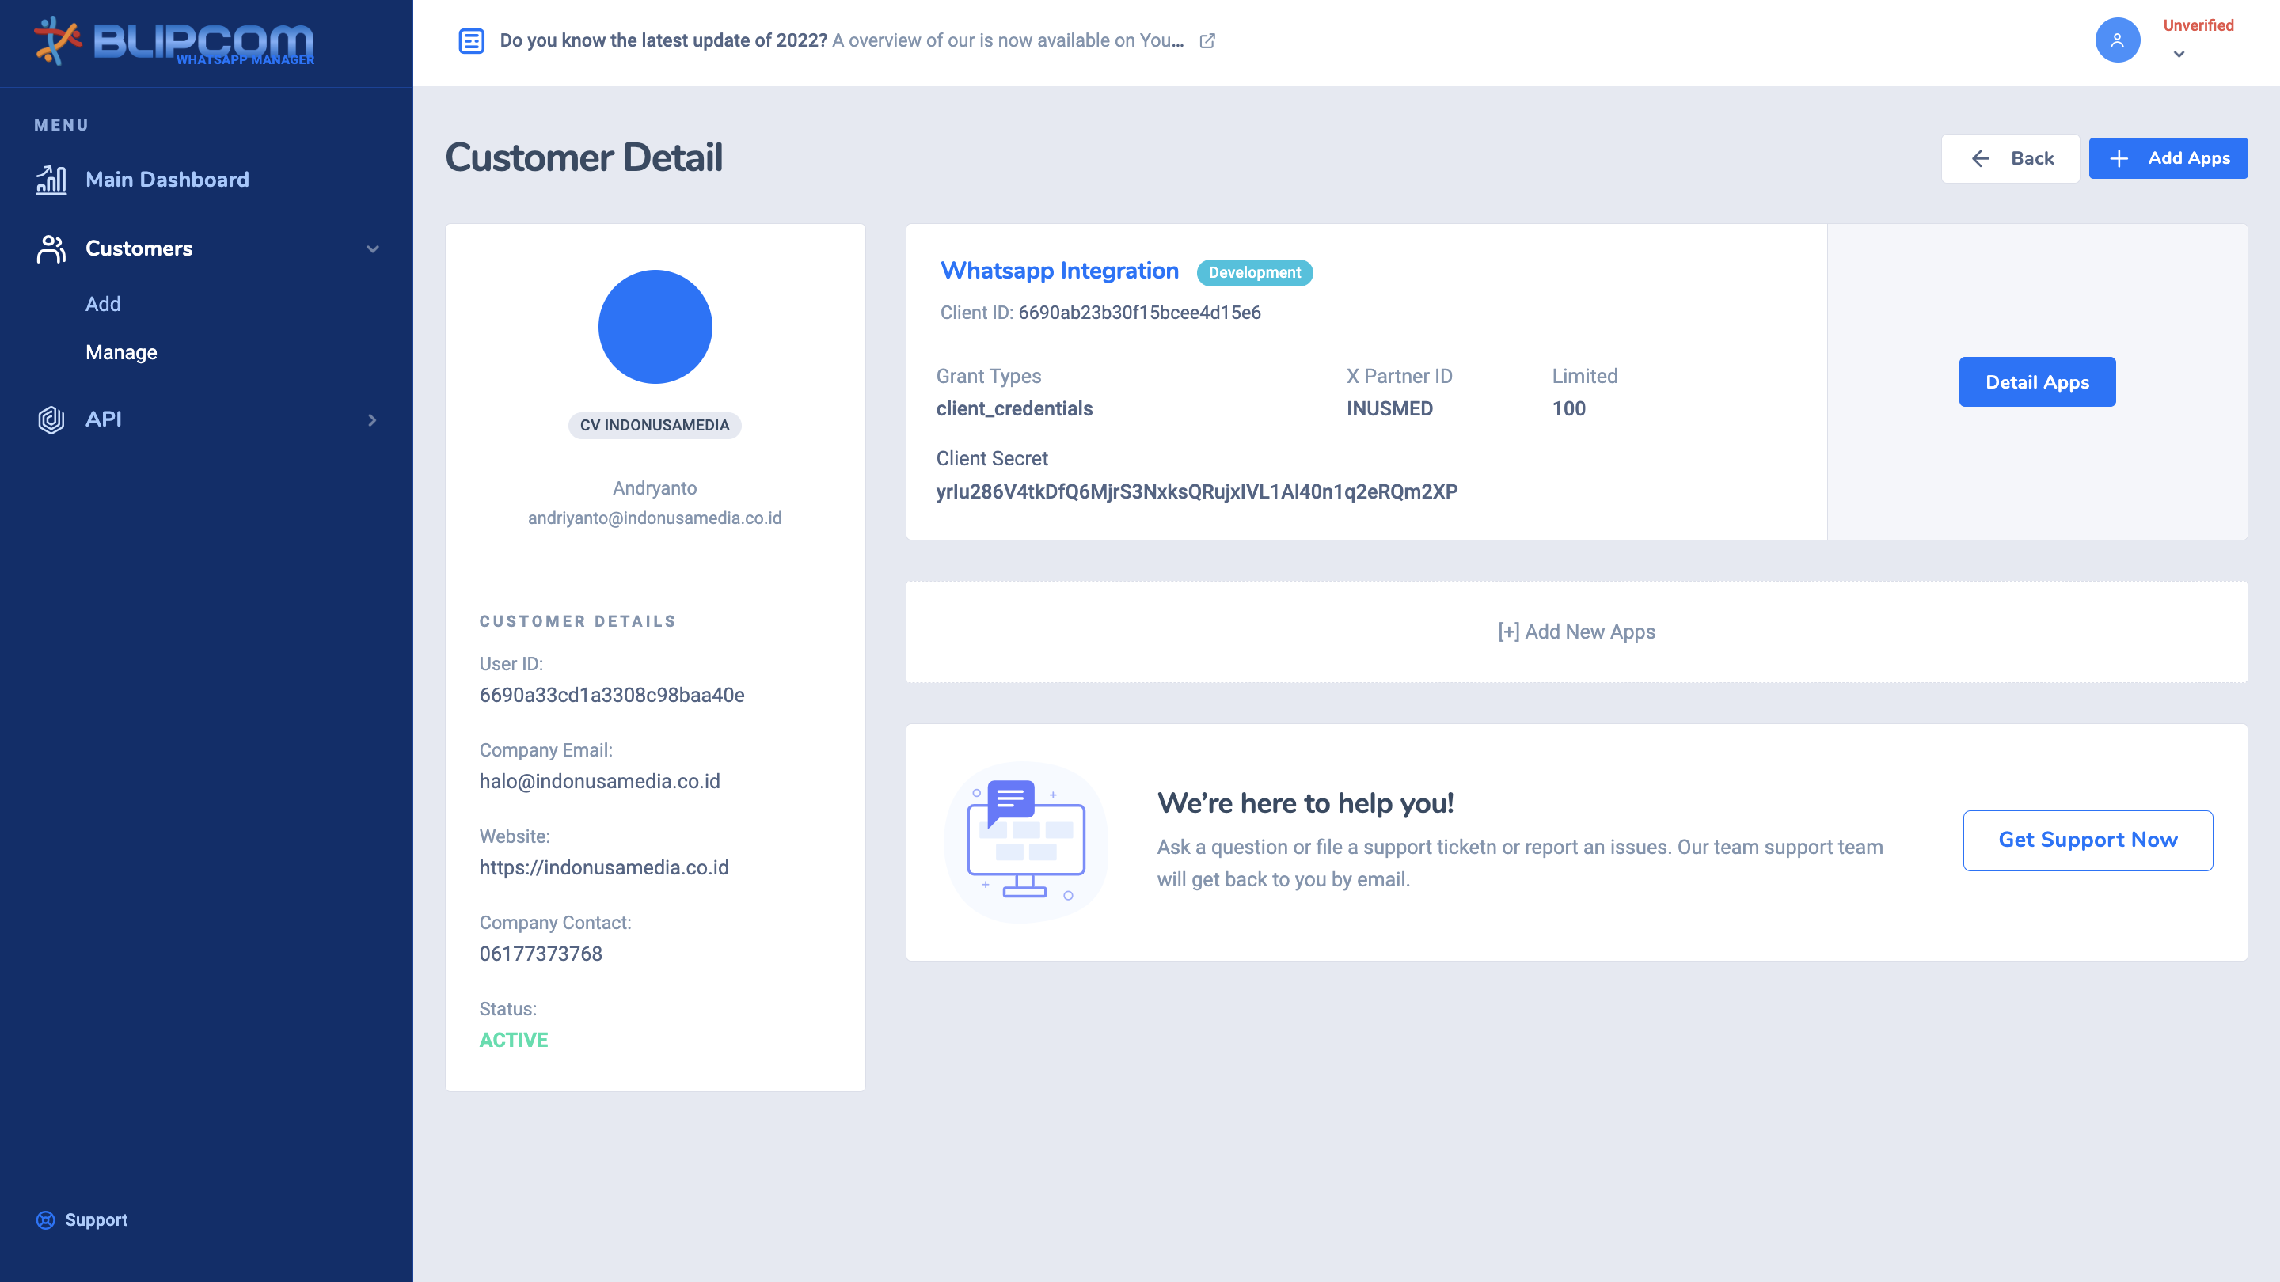Click the Add Apps button
2280x1282 pixels.
[x=2168, y=158]
